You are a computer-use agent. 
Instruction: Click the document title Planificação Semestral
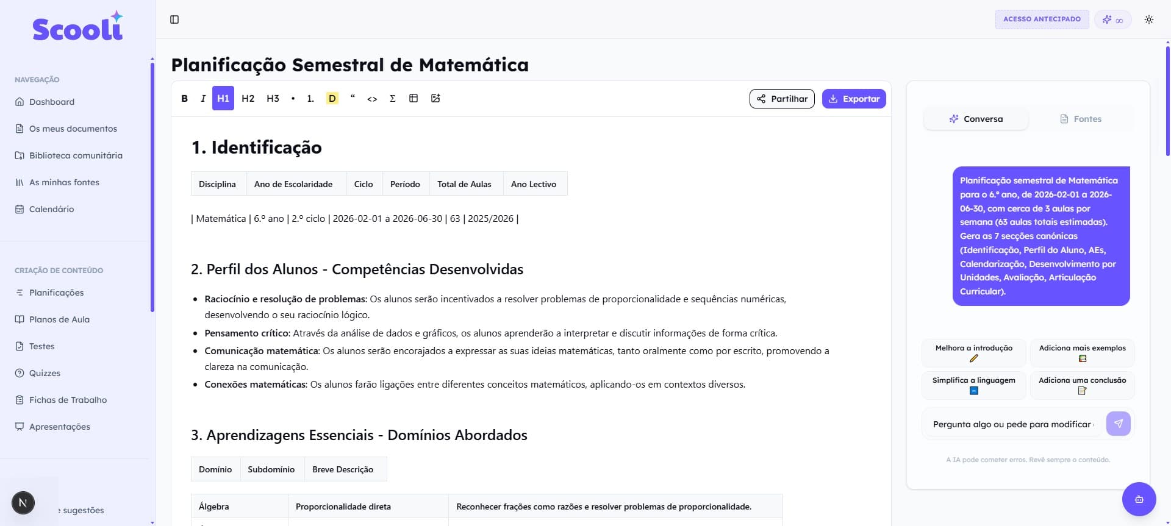pyautogui.click(x=349, y=65)
